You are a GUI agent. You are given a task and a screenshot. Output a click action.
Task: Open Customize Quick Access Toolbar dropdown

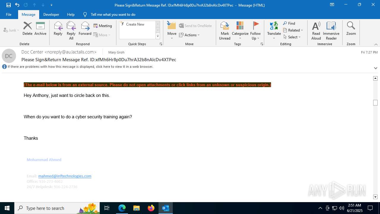(x=51, y=5)
